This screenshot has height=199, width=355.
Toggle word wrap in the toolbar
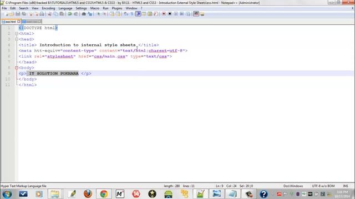126,14
